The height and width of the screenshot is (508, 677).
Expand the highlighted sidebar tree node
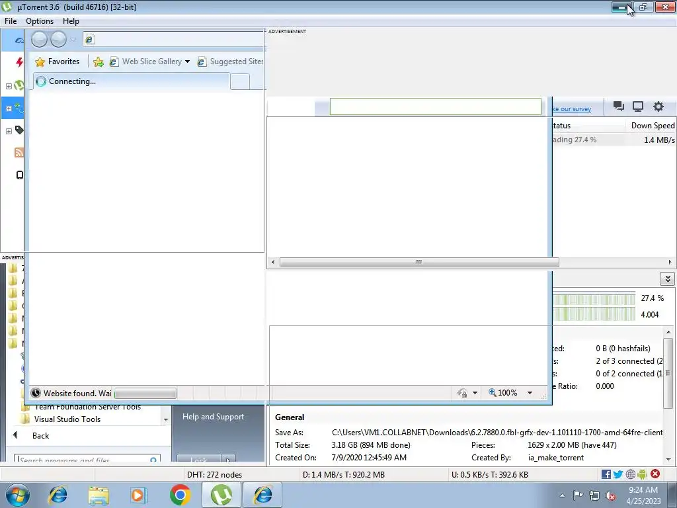(9, 108)
